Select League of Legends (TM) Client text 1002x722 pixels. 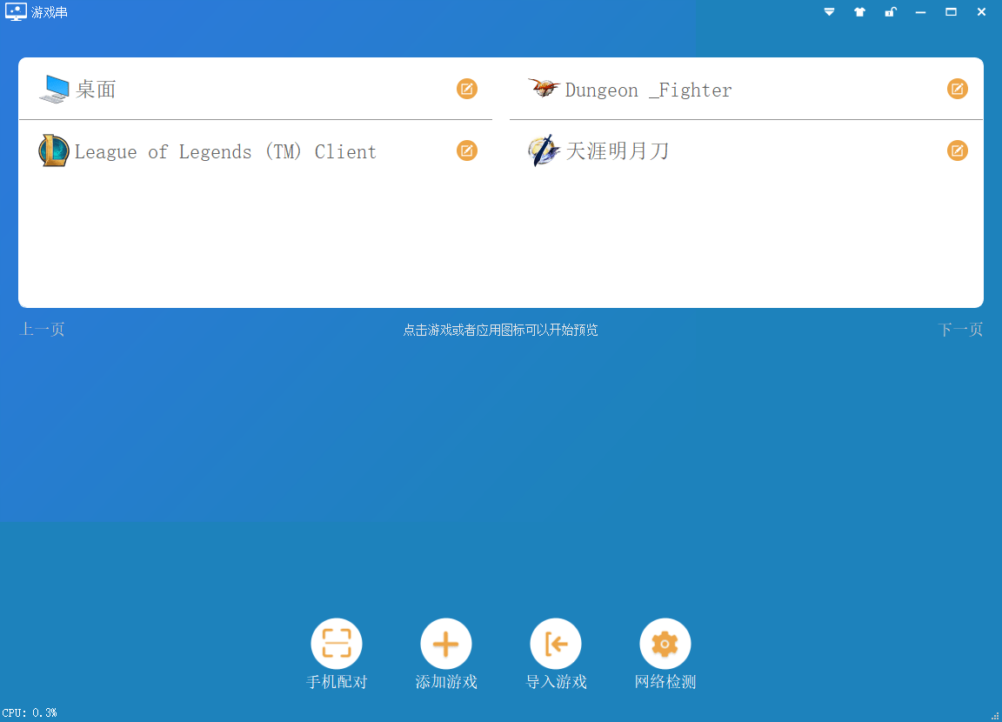coord(225,152)
